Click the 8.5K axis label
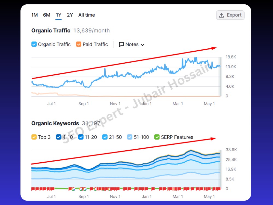 tap(230, 179)
